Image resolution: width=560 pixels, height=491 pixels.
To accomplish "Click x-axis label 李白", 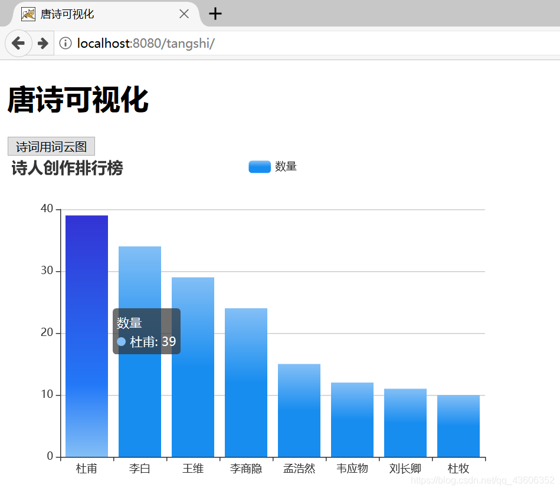I will coord(140,469).
